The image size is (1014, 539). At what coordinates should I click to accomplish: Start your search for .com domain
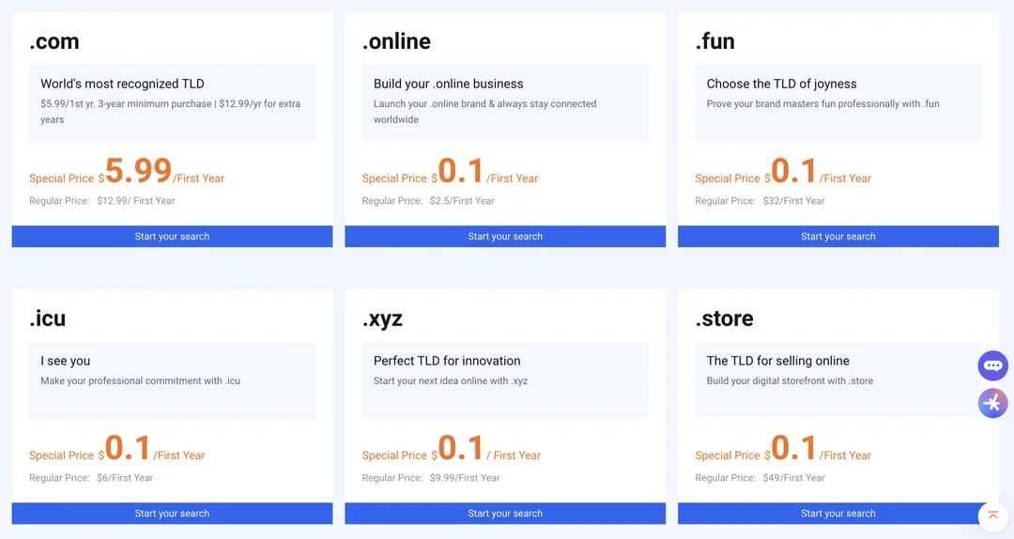point(172,237)
